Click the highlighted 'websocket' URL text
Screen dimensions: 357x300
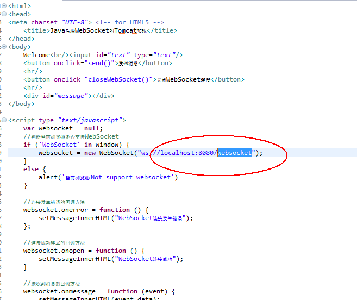[235, 153]
